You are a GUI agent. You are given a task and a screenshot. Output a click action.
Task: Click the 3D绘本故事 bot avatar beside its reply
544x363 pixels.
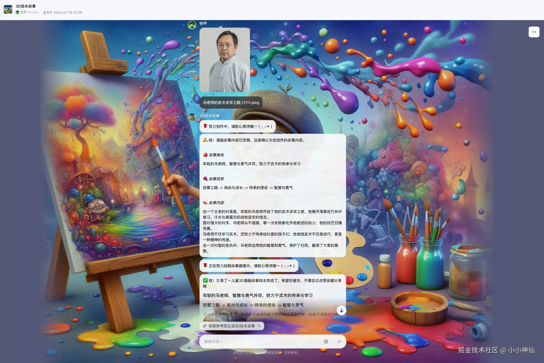[x=192, y=118]
